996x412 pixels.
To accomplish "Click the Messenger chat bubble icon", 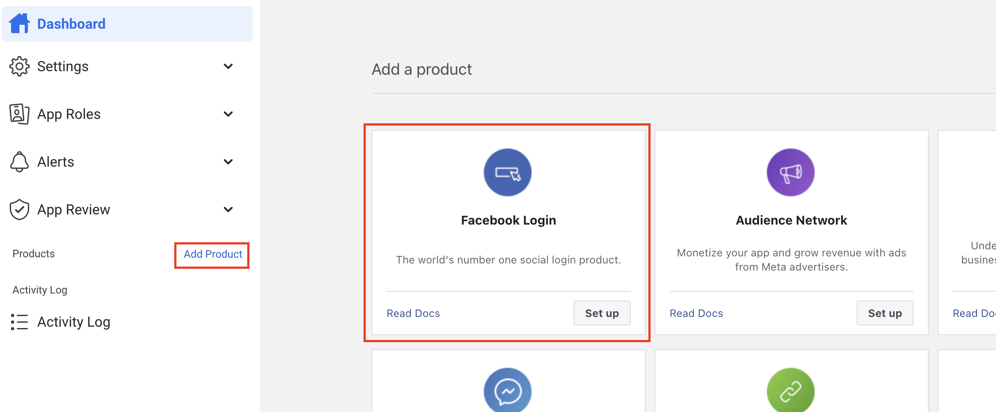I will click(508, 391).
